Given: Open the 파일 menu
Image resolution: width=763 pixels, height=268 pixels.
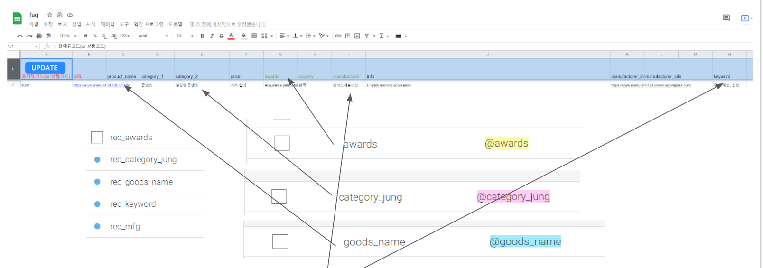Looking at the screenshot, I should pos(34,24).
